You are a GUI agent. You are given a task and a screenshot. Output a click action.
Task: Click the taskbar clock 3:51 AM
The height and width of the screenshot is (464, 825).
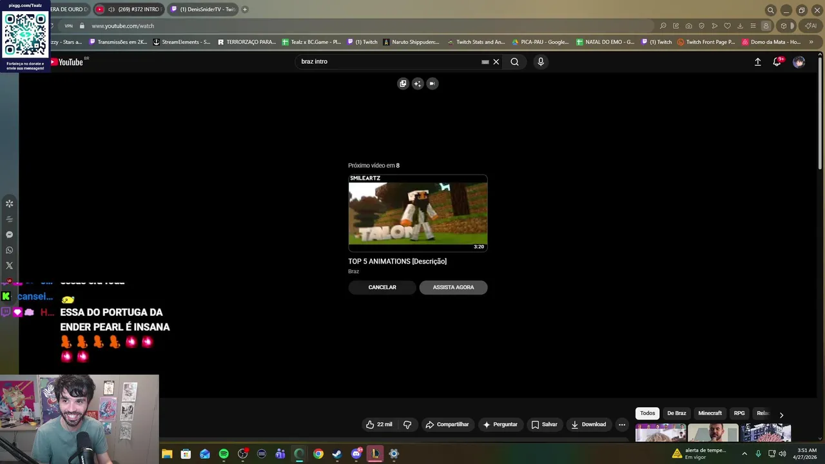[807, 454]
